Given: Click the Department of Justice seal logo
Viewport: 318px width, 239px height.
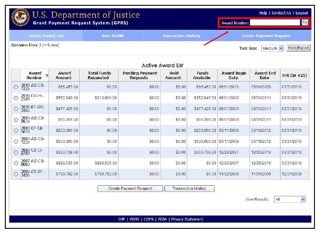Looking at the screenshot, I should pyautogui.click(x=21, y=17).
